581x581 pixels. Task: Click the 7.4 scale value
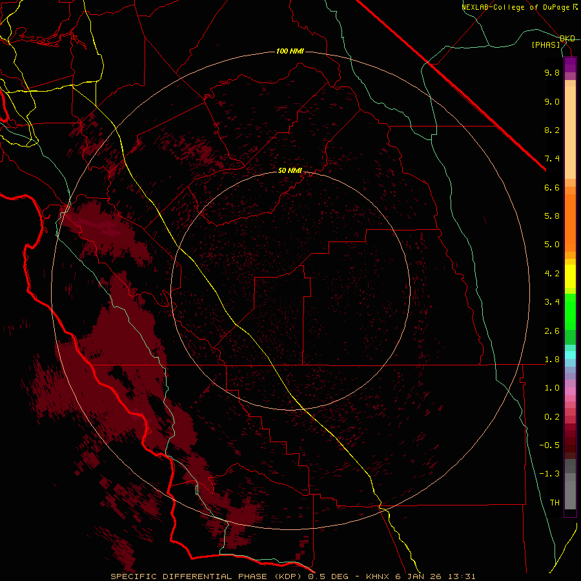(x=552, y=159)
